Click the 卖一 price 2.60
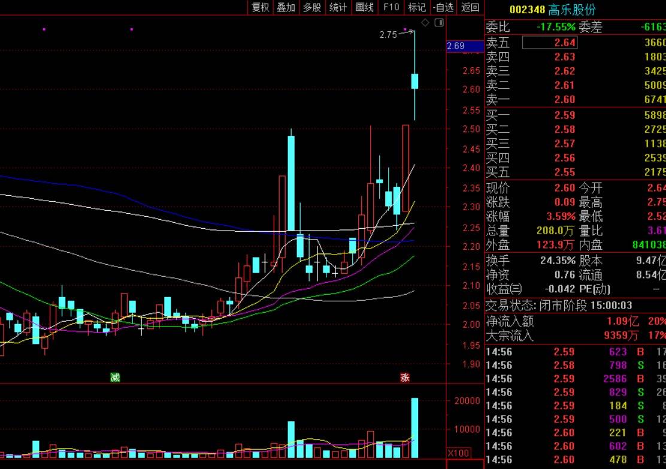Screen dimensions: 666x469 click(x=565, y=99)
